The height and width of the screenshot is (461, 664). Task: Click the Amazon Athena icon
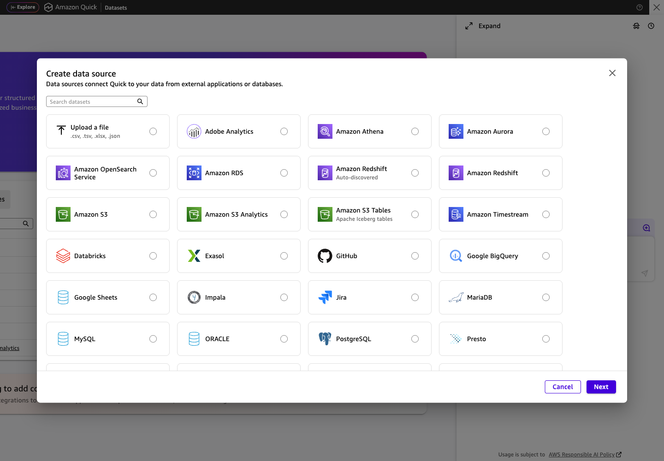point(325,131)
